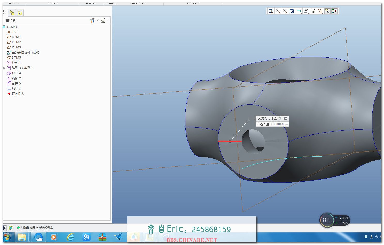Toggle the browser icon in status bar
The width and height of the screenshot is (384, 245).
[x=11, y=228]
